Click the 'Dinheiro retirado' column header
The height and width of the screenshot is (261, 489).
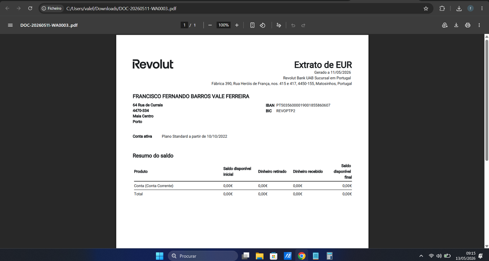[272, 172]
